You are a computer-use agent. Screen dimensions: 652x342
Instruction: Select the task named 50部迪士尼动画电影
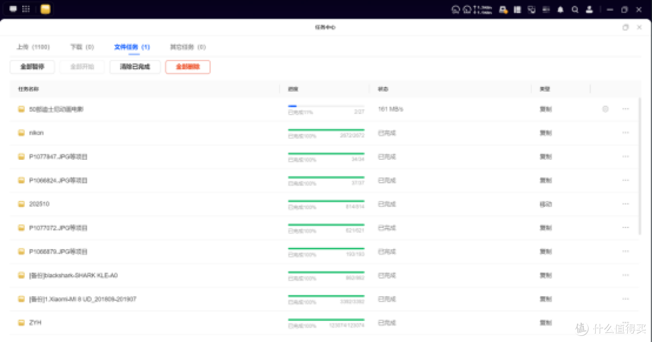point(56,109)
